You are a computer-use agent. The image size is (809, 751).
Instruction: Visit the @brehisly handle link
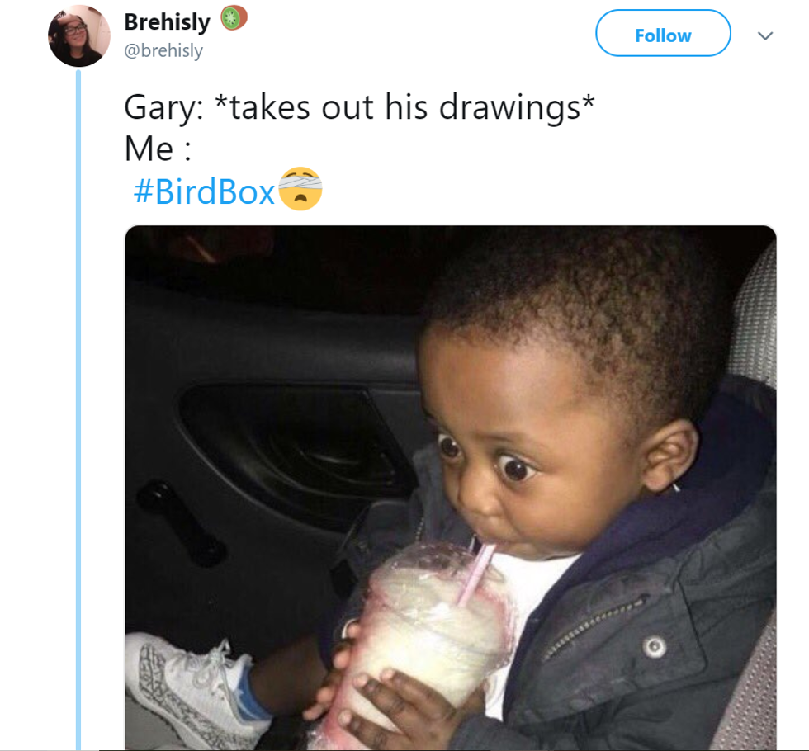[x=163, y=51]
